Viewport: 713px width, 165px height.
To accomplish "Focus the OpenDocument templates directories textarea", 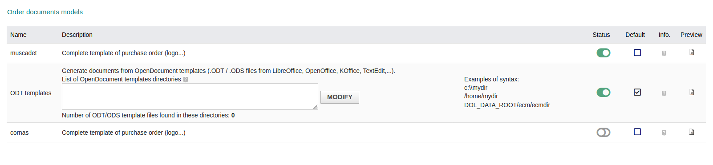I will pos(190,97).
